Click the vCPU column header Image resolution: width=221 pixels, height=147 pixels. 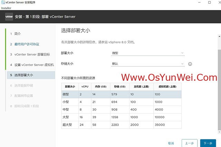(85, 87)
